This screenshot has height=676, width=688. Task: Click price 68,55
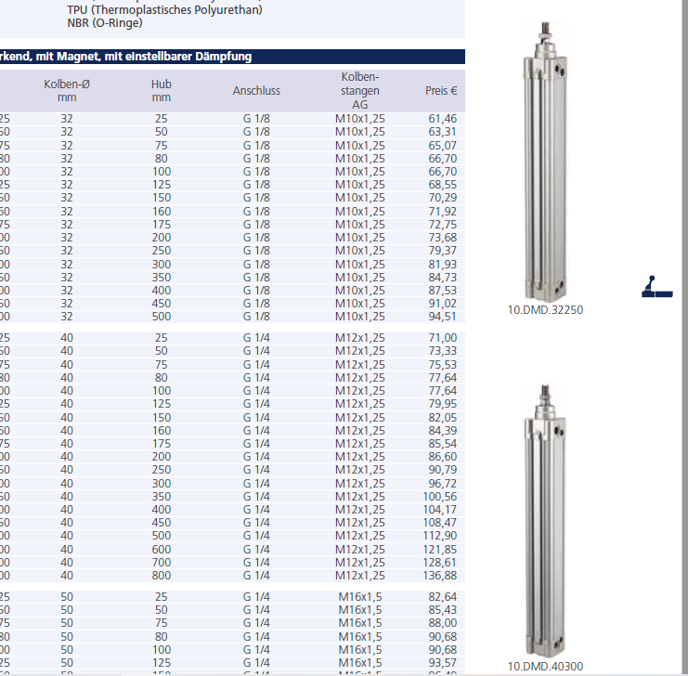click(442, 185)
